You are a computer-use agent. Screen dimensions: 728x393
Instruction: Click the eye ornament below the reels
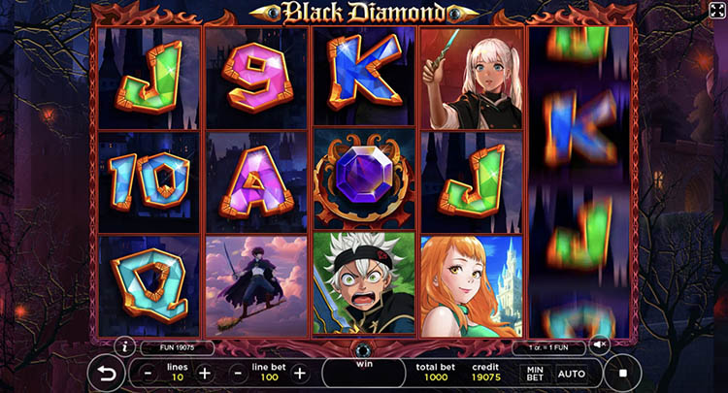pos(363,349)
